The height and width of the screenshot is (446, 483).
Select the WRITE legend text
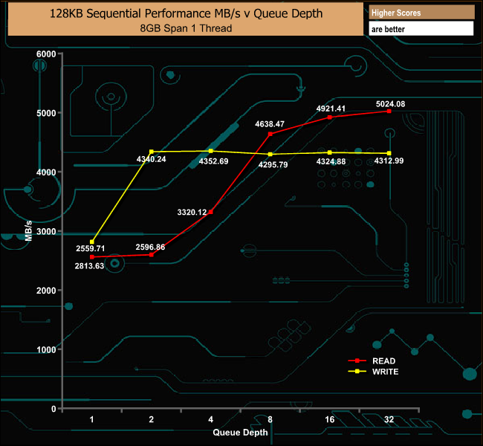(385, 372)
